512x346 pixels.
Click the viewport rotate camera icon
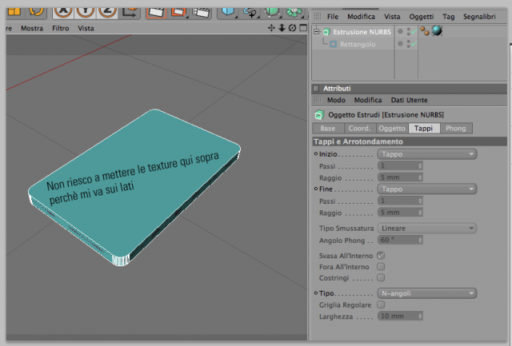coord(292,28)
